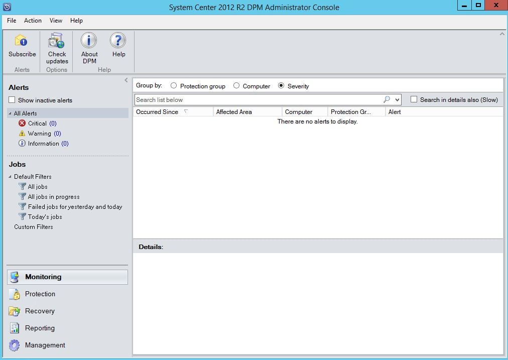
Task: Group alerts by Computer
Action: coord(236,85)
